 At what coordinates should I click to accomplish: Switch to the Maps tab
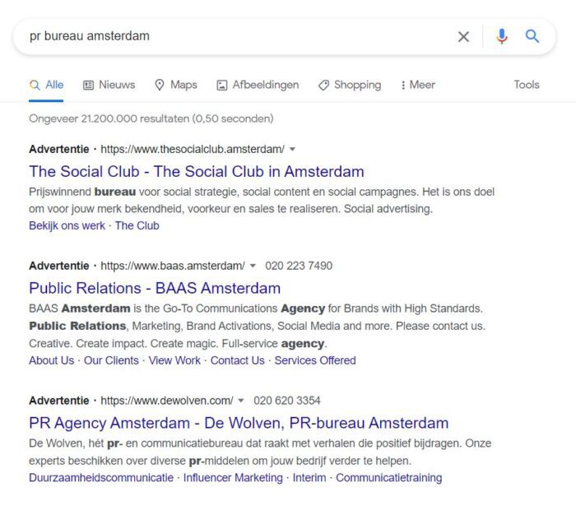click(x=176, y=85)
